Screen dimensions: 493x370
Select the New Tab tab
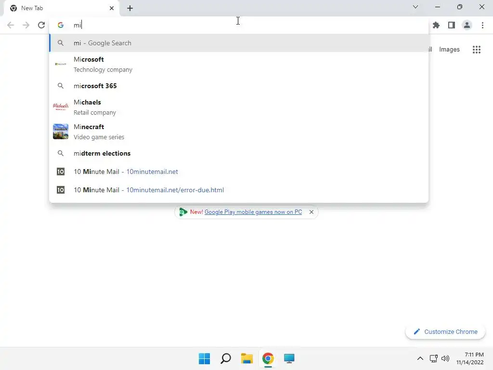pyautogui.click(x=62, y=8)
